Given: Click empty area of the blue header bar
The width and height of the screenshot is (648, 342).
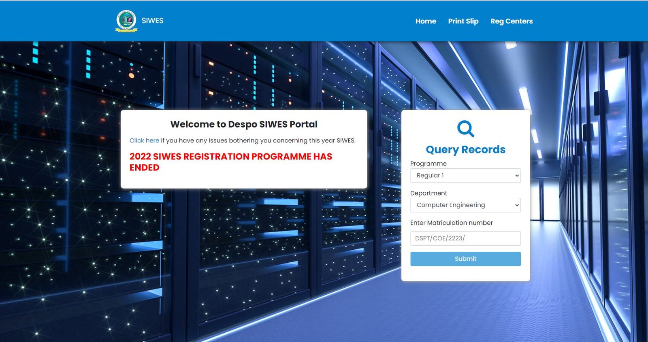Looking at the screenshot, I should (283, 21).
